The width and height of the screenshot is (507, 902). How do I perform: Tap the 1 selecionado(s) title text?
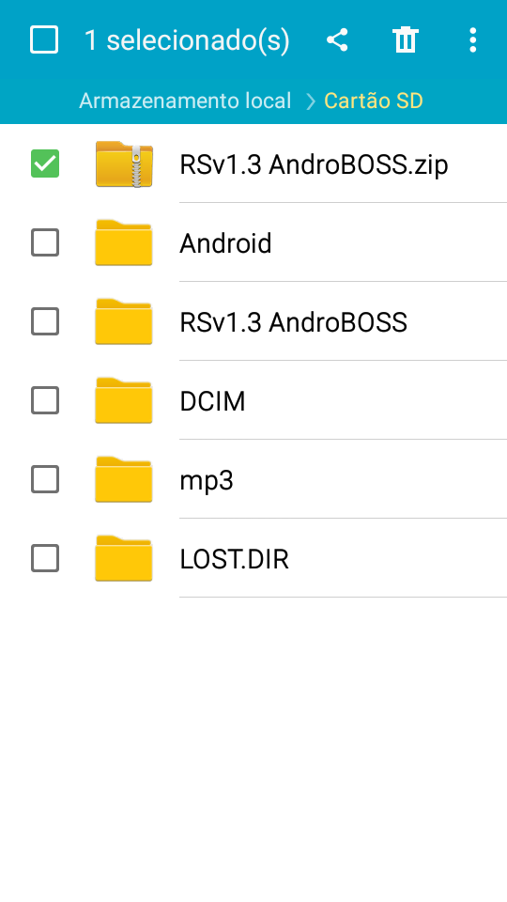pos(187,40)
